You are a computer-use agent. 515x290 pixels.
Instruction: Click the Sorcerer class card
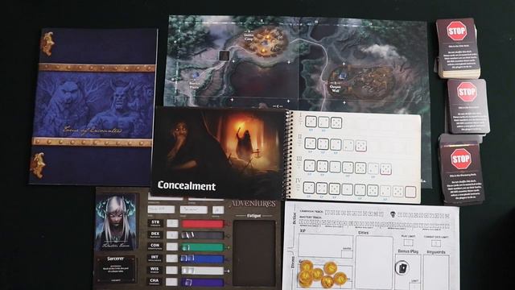[x=116, y=269]
